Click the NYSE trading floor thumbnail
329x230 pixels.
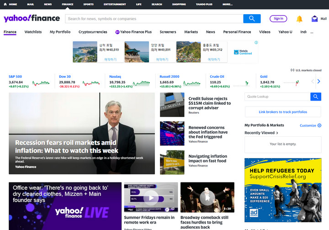(x=172, y=134)
